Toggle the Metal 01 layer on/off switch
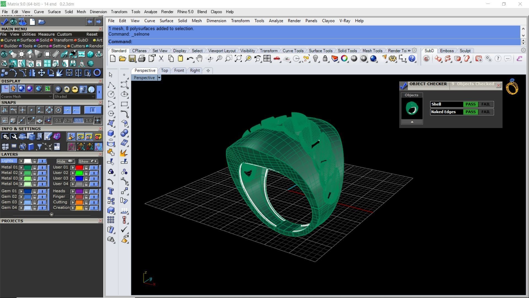 point(42,167)
